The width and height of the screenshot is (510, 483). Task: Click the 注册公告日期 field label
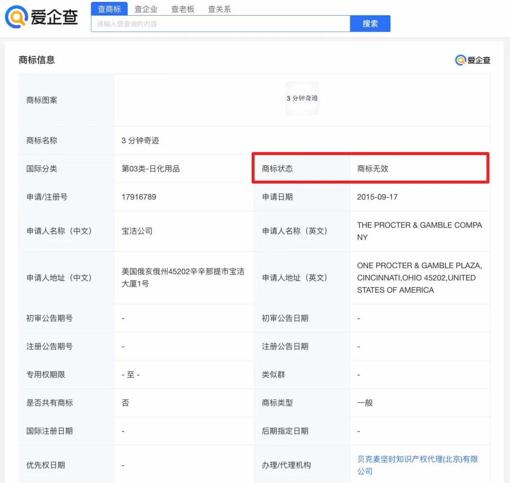tap(285, 347)
